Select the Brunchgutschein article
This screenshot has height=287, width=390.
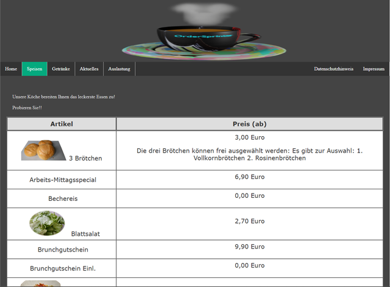click(63, 249)
